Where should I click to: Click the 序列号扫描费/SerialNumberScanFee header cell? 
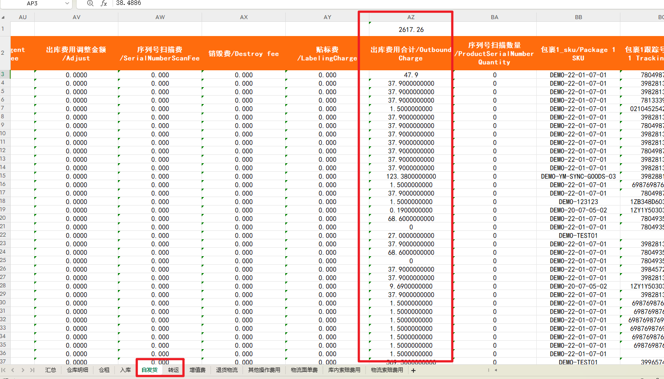[x=160, y=53]
